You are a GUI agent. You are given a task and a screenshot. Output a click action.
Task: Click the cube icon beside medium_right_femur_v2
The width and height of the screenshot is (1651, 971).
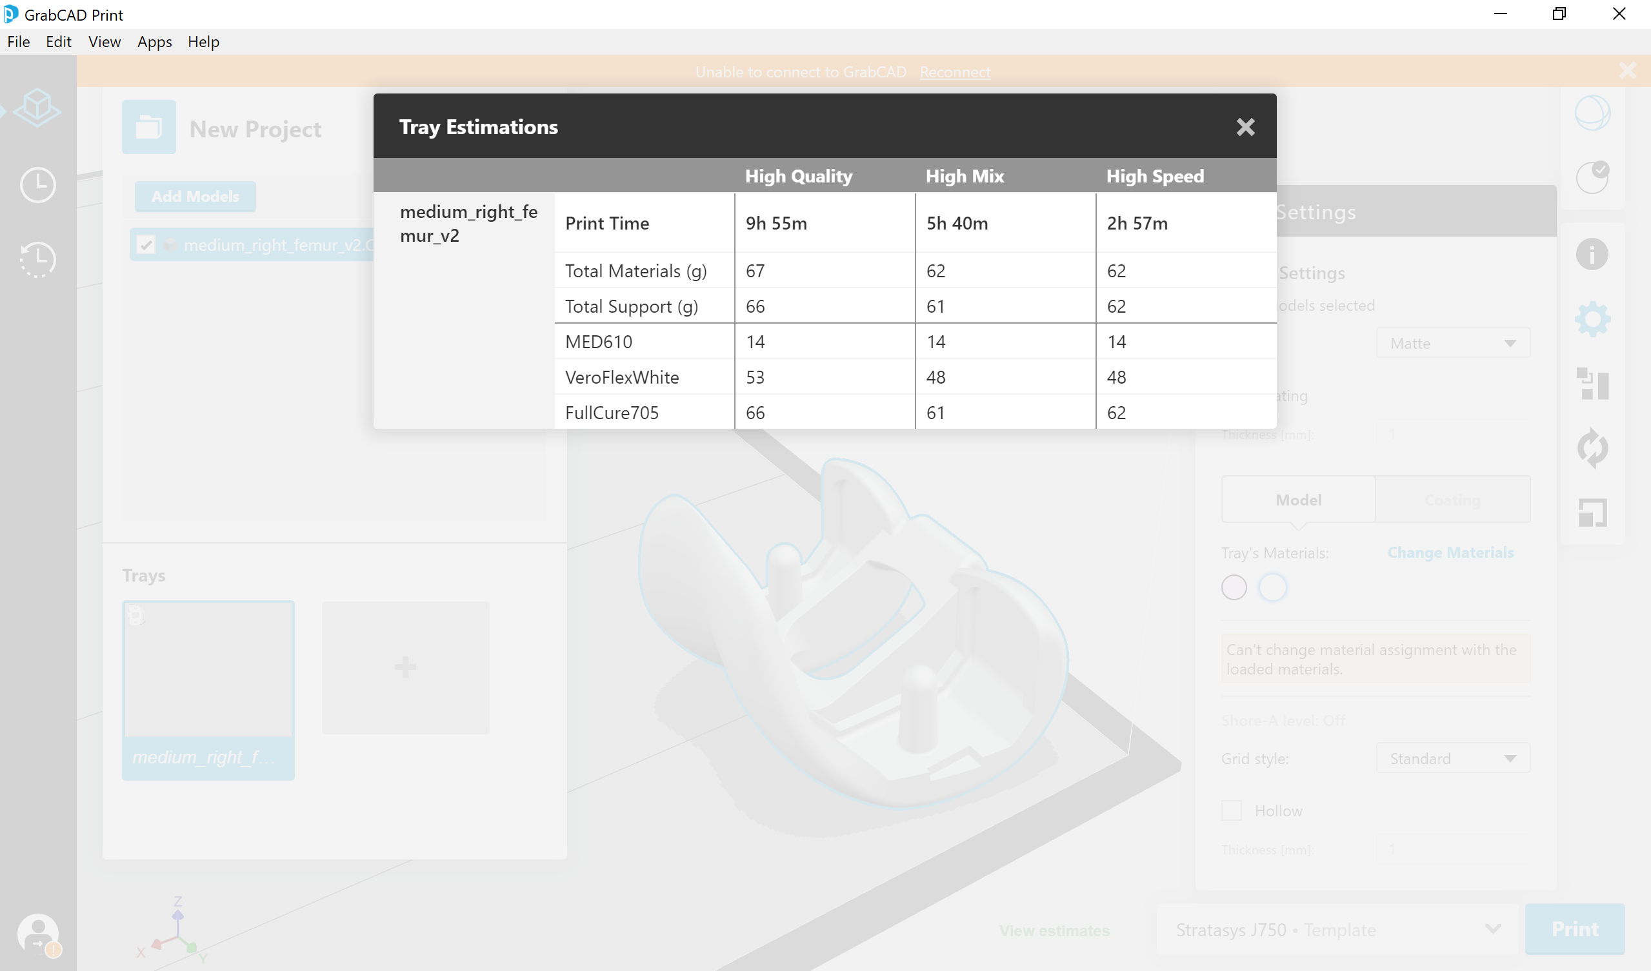170,245
